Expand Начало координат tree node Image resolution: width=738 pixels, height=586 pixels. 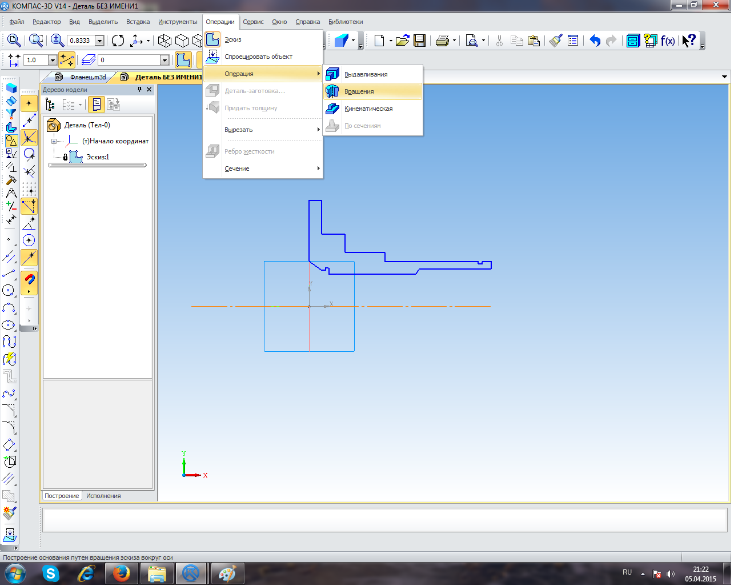[x=54, y=141]
